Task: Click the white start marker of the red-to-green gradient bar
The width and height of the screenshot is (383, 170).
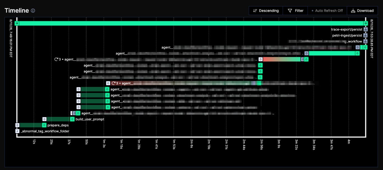Action: click(x=260, y=59)
